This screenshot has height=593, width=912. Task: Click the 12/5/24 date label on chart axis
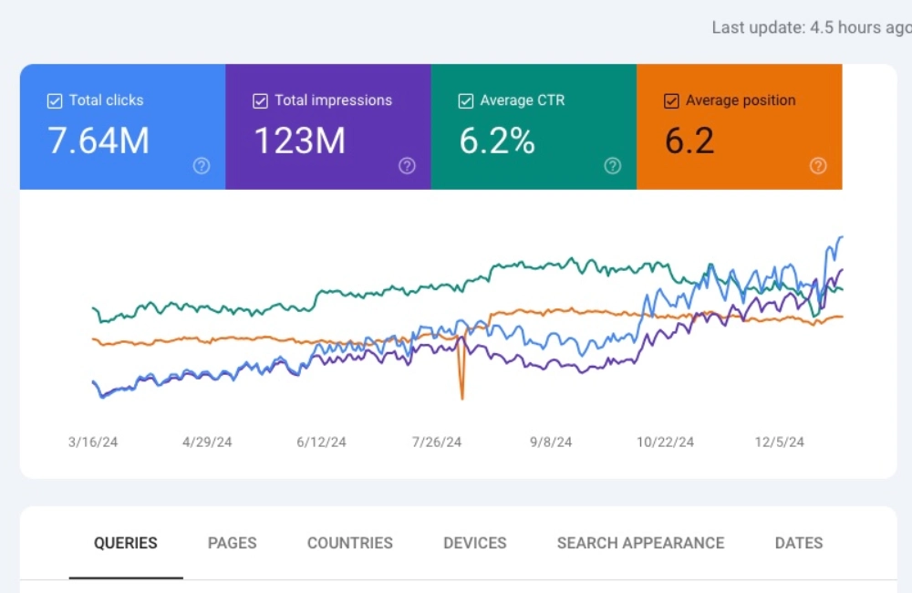779,442
